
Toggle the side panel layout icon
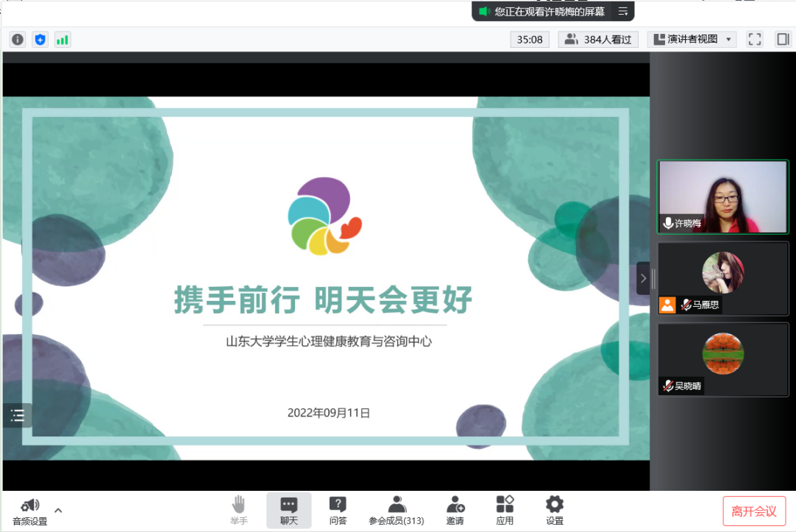782,40
